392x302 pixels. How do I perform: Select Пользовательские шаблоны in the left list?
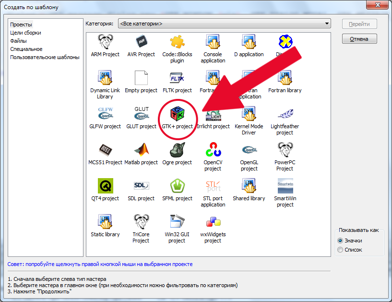coord(45,57)
